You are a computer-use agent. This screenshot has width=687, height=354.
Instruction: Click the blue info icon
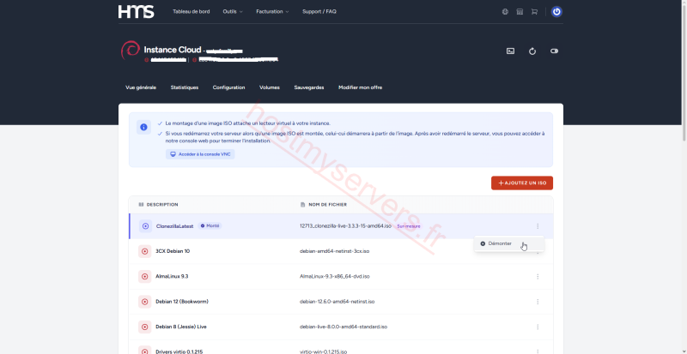[143, 128]
